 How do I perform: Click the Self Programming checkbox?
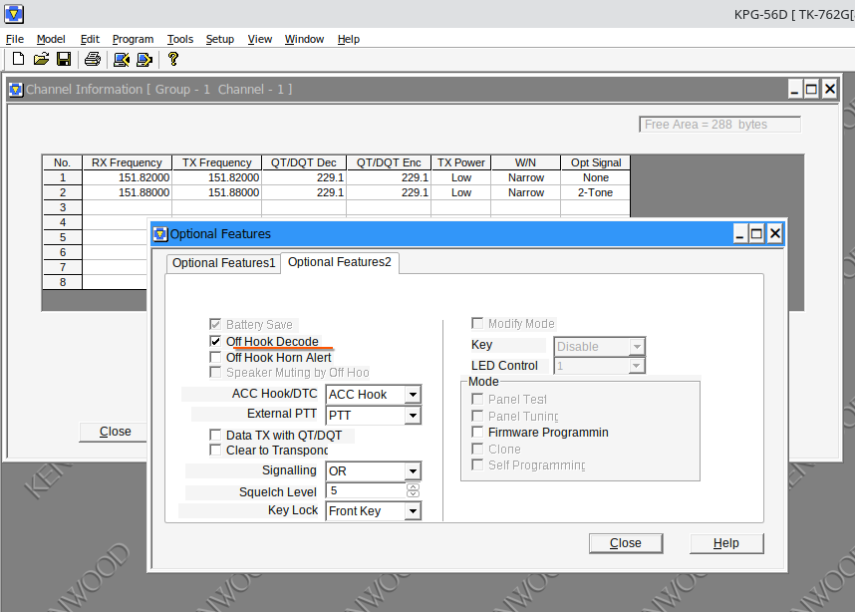click(477, 464)
